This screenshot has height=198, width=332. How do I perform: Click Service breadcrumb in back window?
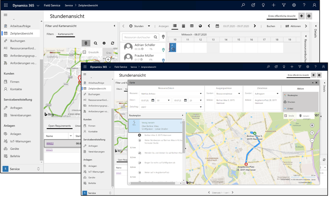(x=69, y=5)
